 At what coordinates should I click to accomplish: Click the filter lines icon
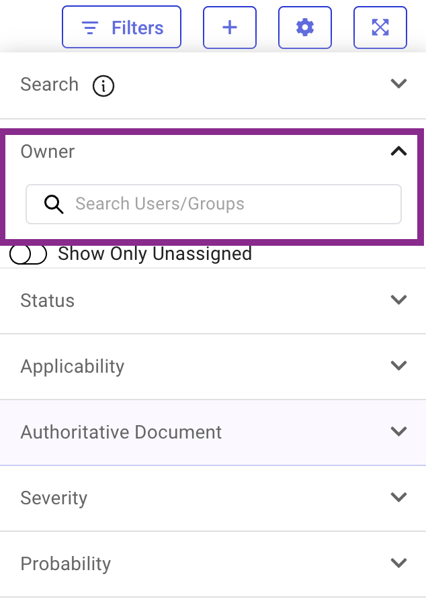(x=89, y=28)
